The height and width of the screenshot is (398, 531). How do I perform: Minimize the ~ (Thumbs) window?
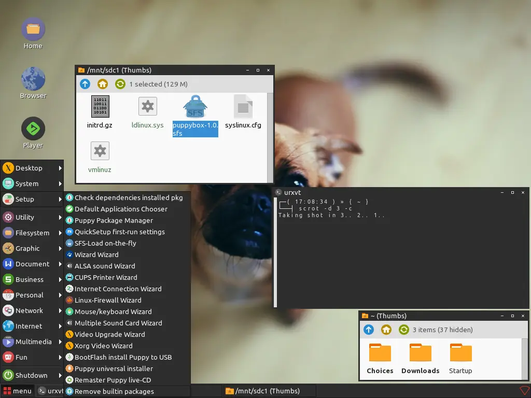502,316
